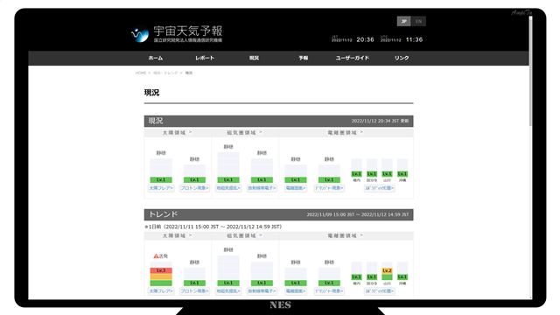
Task: Open デリンジャー現象> button in the トレンド panel
Action: coord(329,291)
